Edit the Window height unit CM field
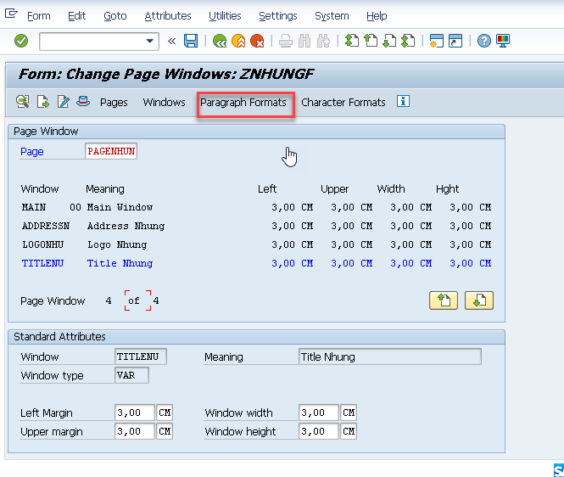Screen dimensions: 564x477 (x=349, y=431)
